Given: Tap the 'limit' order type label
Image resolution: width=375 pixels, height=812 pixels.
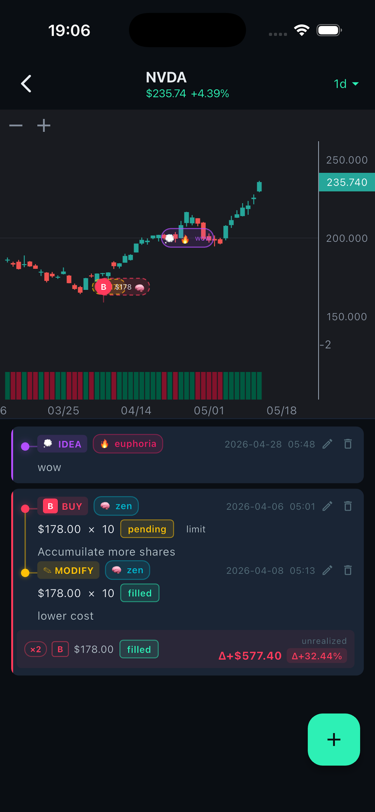Looking at the screenshot, I should click(196, 529).
